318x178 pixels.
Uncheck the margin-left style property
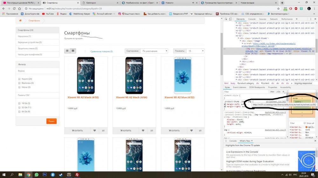point(225,104)
